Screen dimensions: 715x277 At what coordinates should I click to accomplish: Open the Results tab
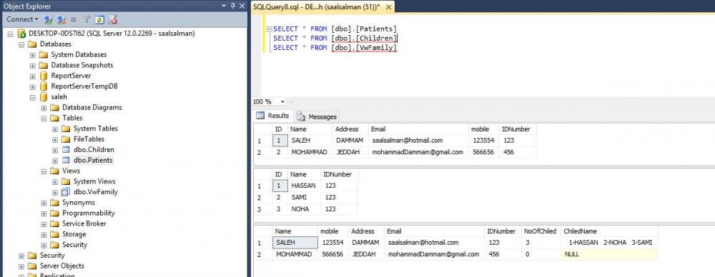click(272, 116)
